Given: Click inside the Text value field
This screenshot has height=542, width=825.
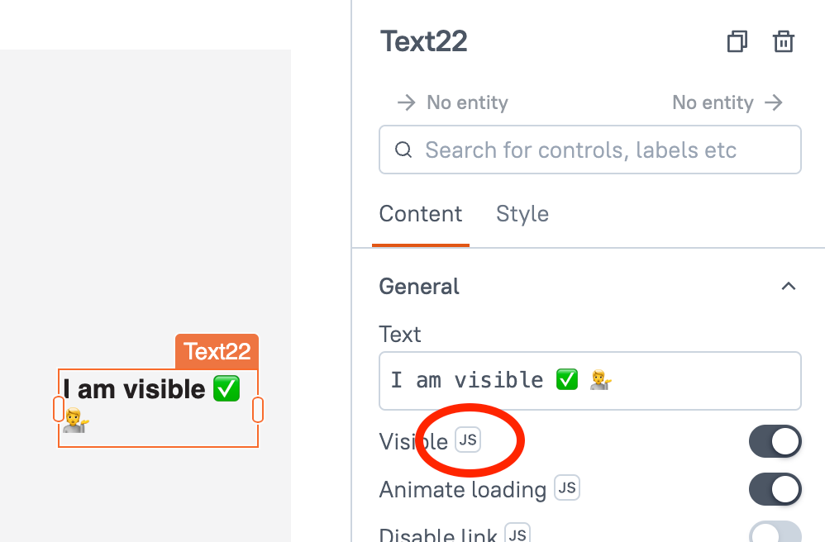Looking at the screenshot, I should click(589, 380).
